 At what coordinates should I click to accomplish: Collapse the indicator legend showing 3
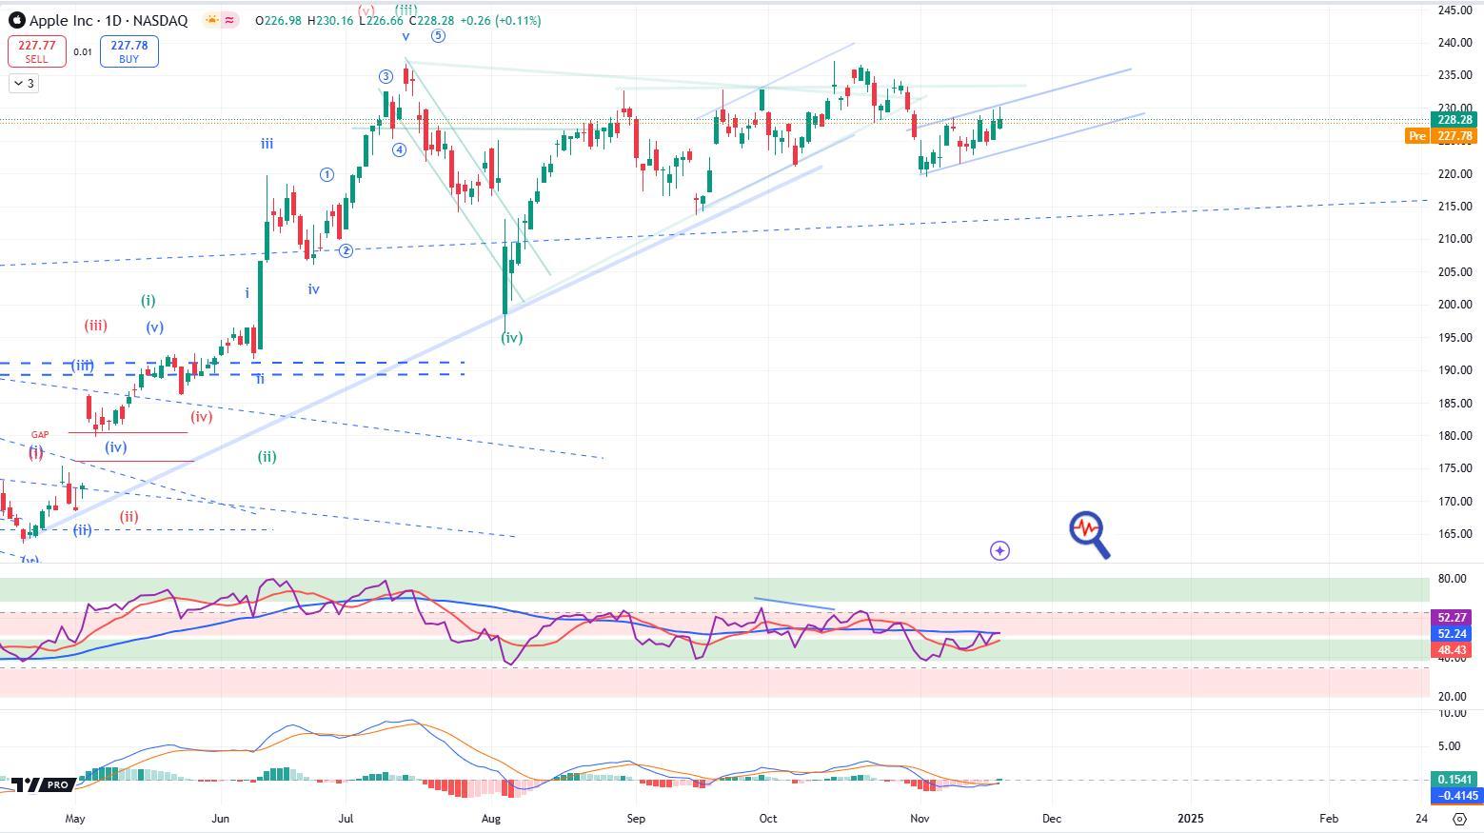click(x=24, y=84)
